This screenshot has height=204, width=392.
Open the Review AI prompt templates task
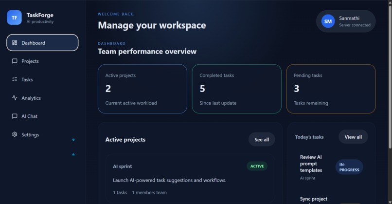(x=311, y=164)
